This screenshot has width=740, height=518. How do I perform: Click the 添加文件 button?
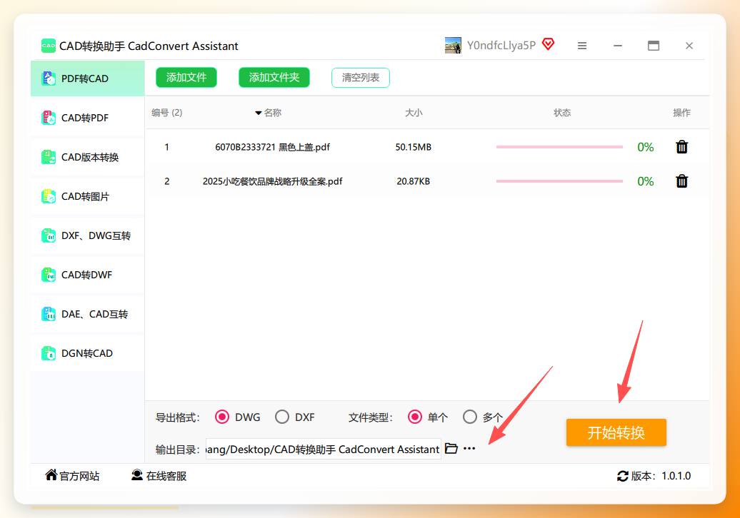coord(186,77)
